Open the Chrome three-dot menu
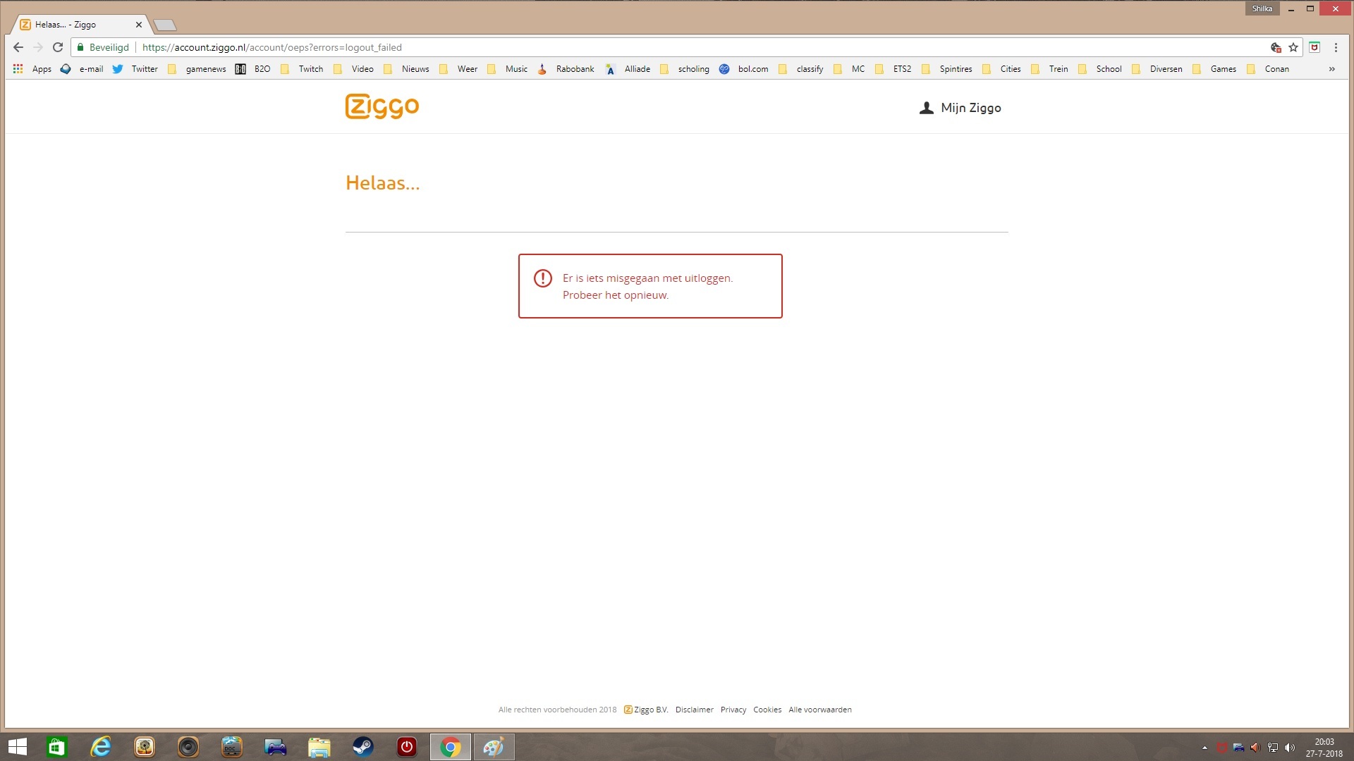The width and height of the screenshot is (1354, 761). click(1336, 47)
